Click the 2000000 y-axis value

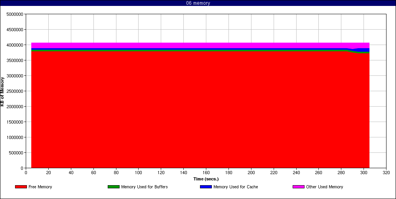[x=16, y=106]
